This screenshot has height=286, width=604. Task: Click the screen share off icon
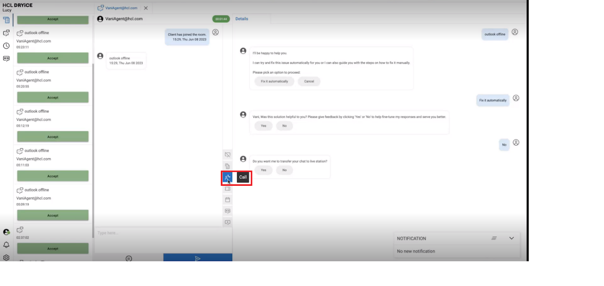(x=228, y=155)
